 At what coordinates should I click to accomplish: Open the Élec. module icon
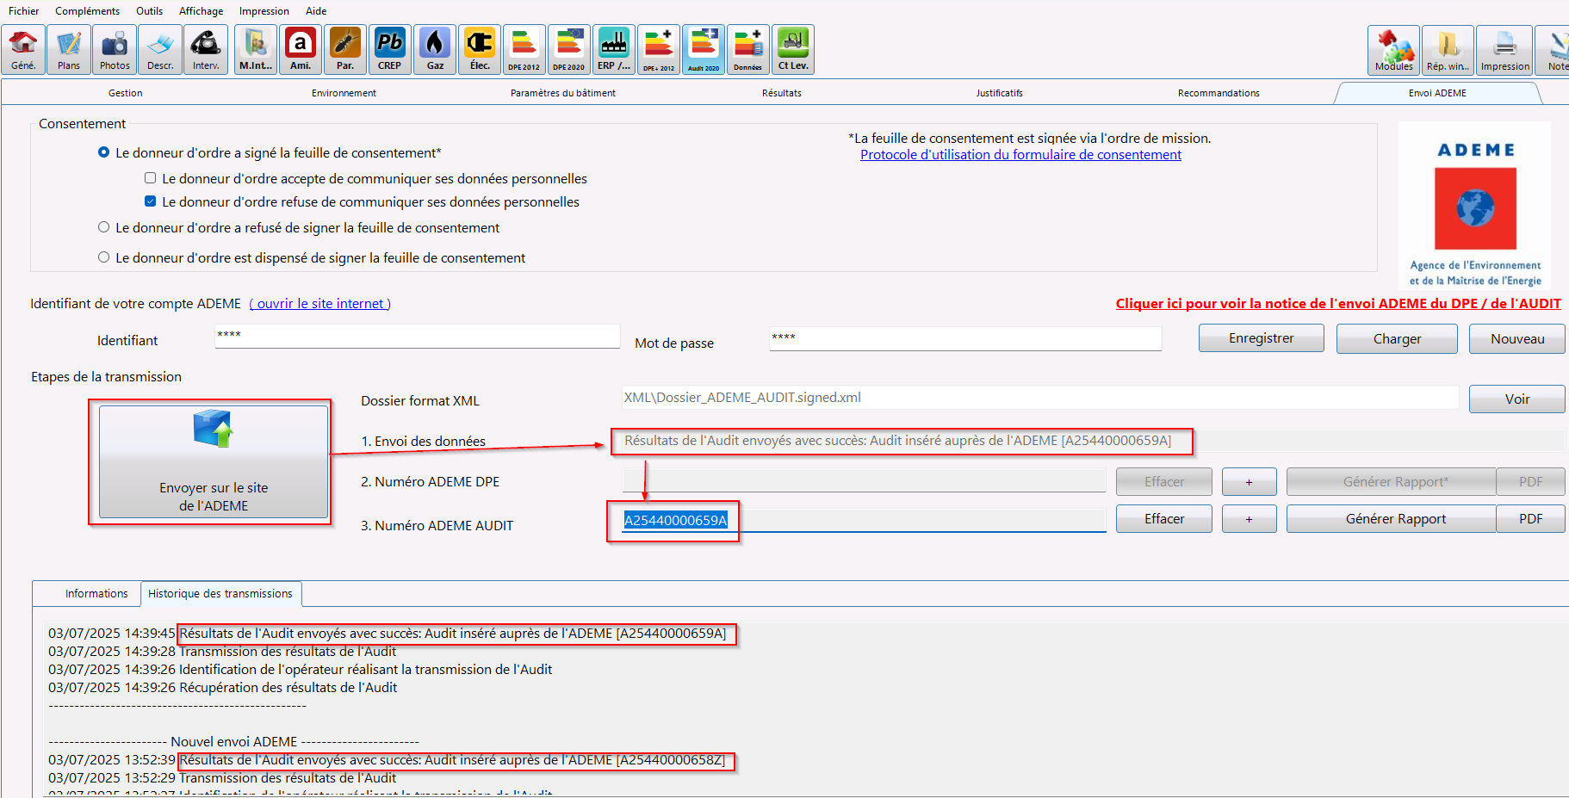(480, 50)
